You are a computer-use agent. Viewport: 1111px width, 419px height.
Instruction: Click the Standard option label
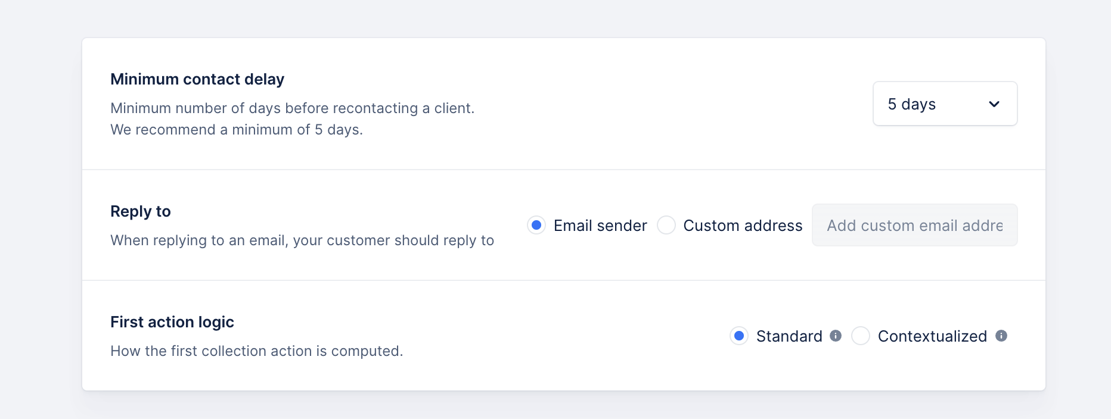click(x=789, y=336)
